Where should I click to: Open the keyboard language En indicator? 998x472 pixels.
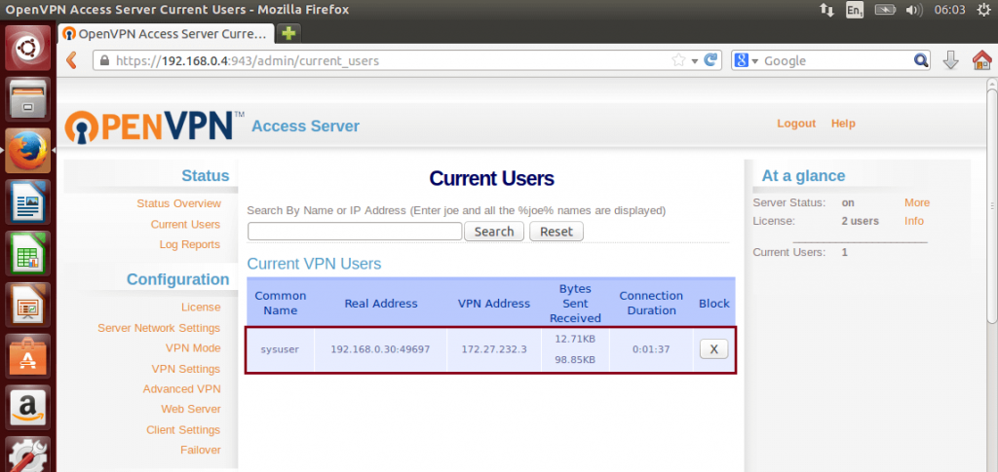(x=855, y=10)
